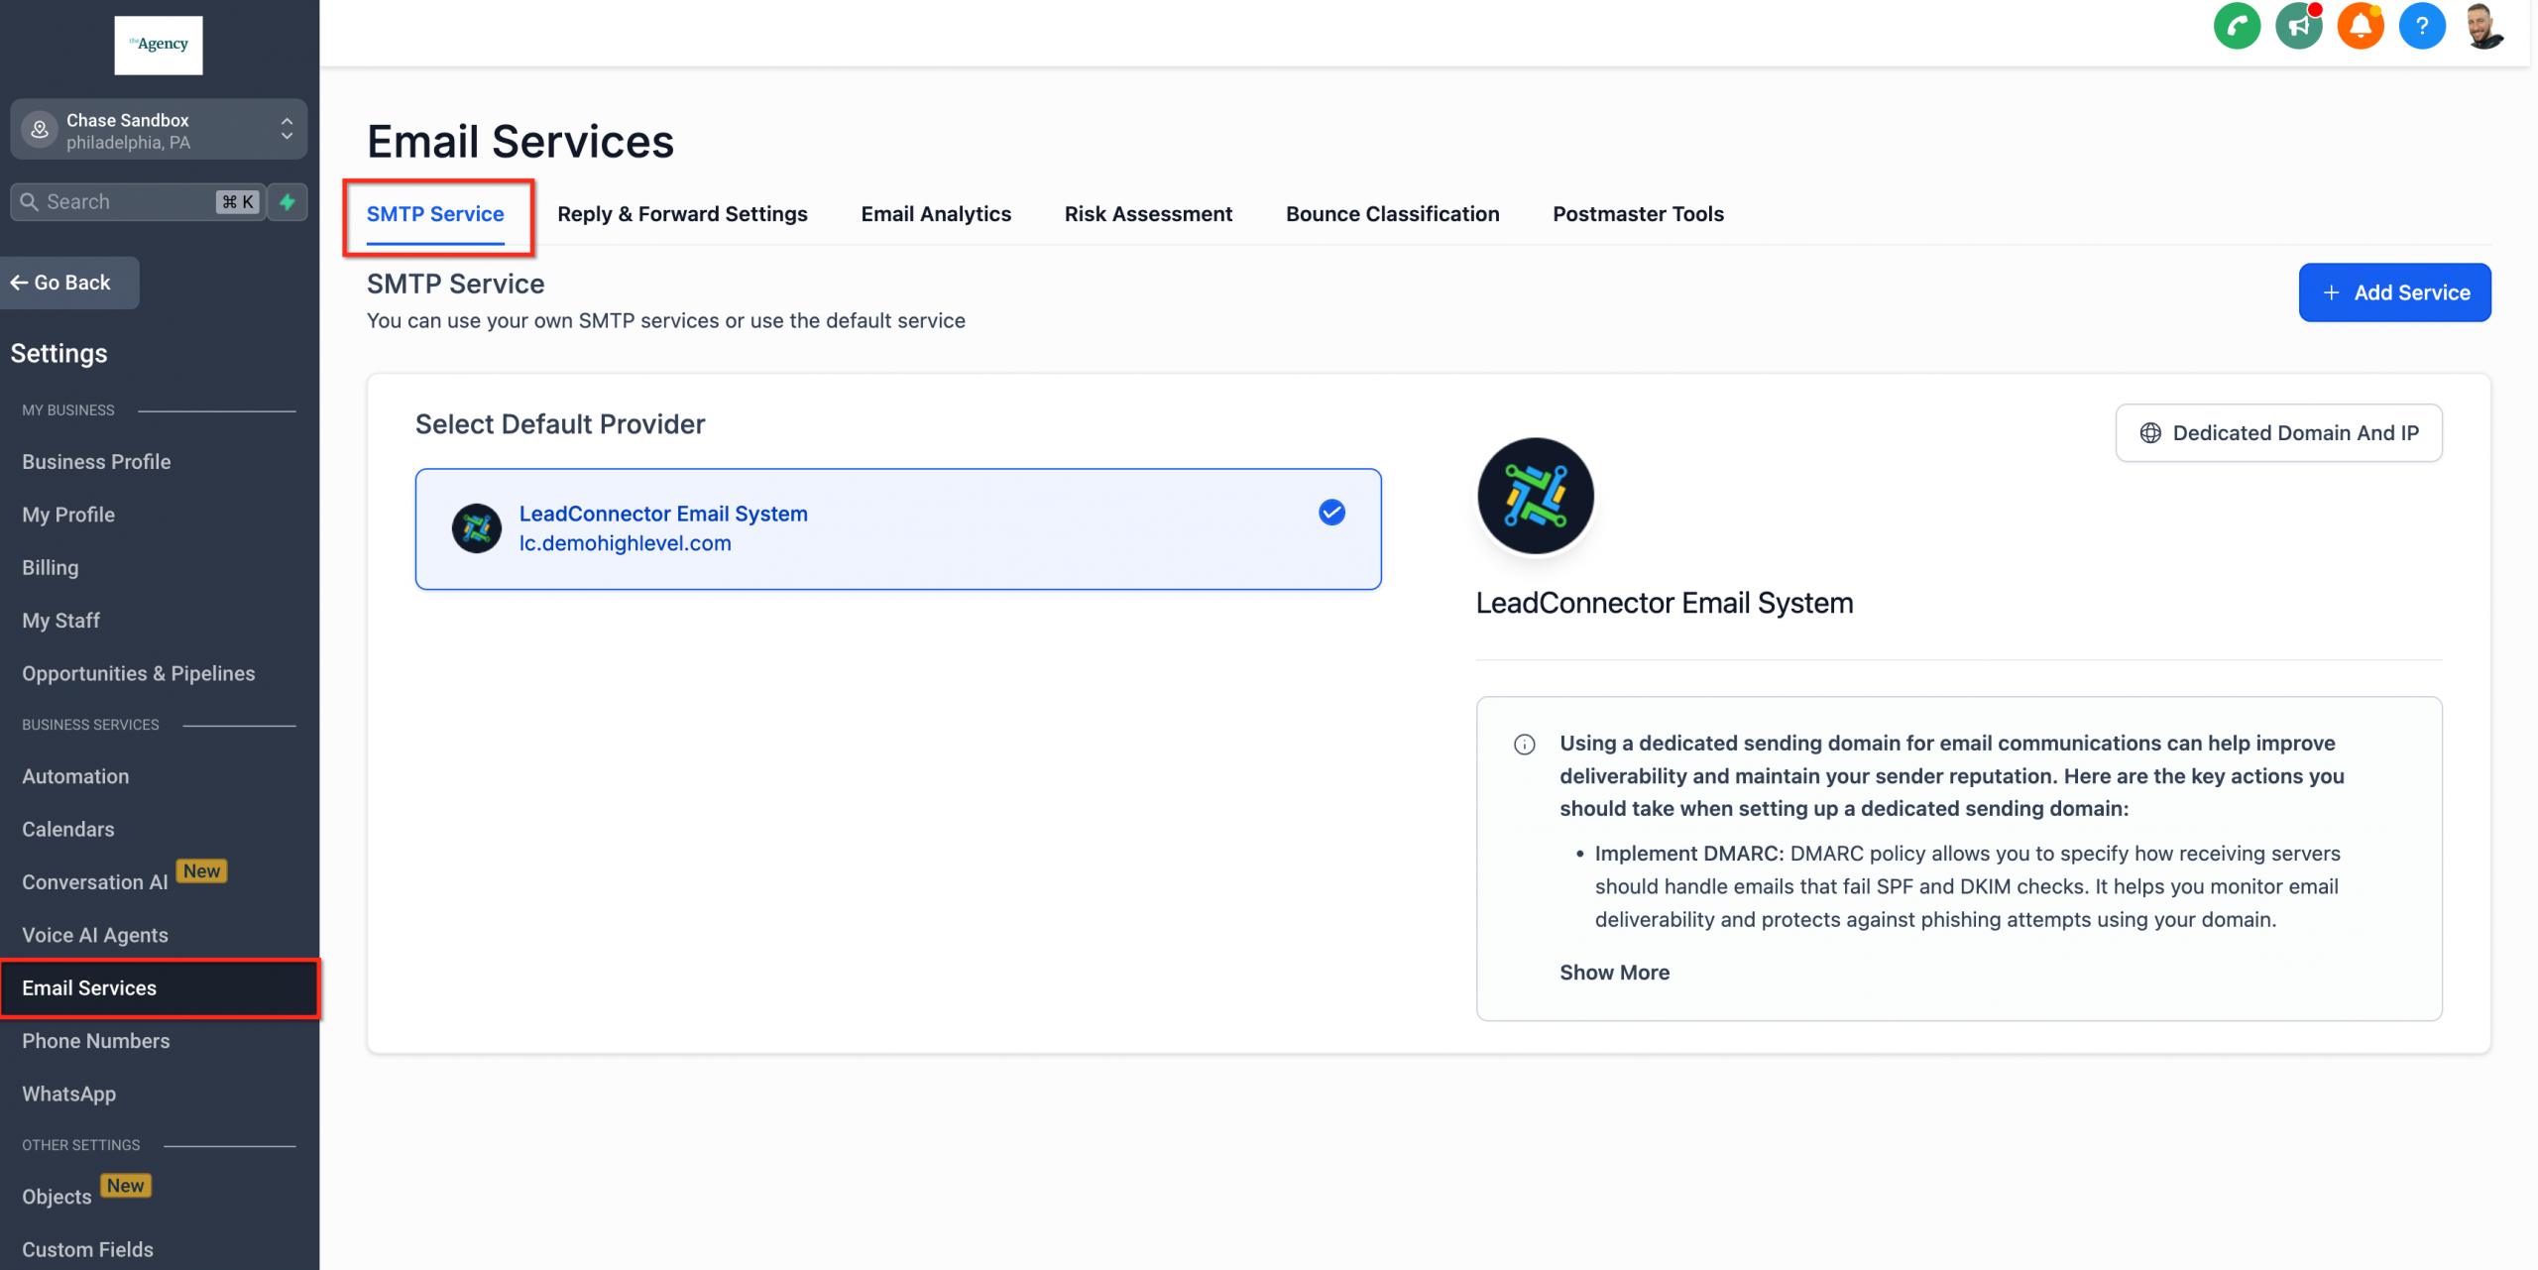Click the Go Back button
Viewport: 2538px width, 1270px height.
click(68, 283)
